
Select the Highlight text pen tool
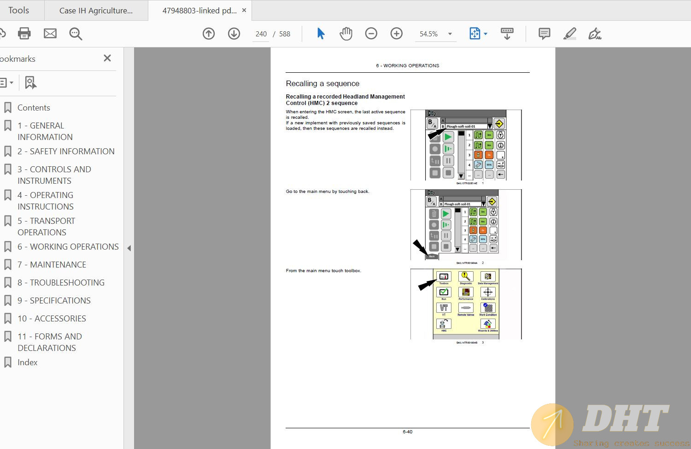pyautogui.click(x=569, y=34)
